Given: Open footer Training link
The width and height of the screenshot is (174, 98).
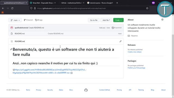Looking at the screenshot, I should tap(141, 90).
